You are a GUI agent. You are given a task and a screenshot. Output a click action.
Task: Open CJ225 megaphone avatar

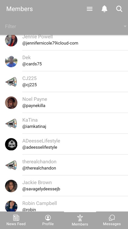tap(11, 82)
